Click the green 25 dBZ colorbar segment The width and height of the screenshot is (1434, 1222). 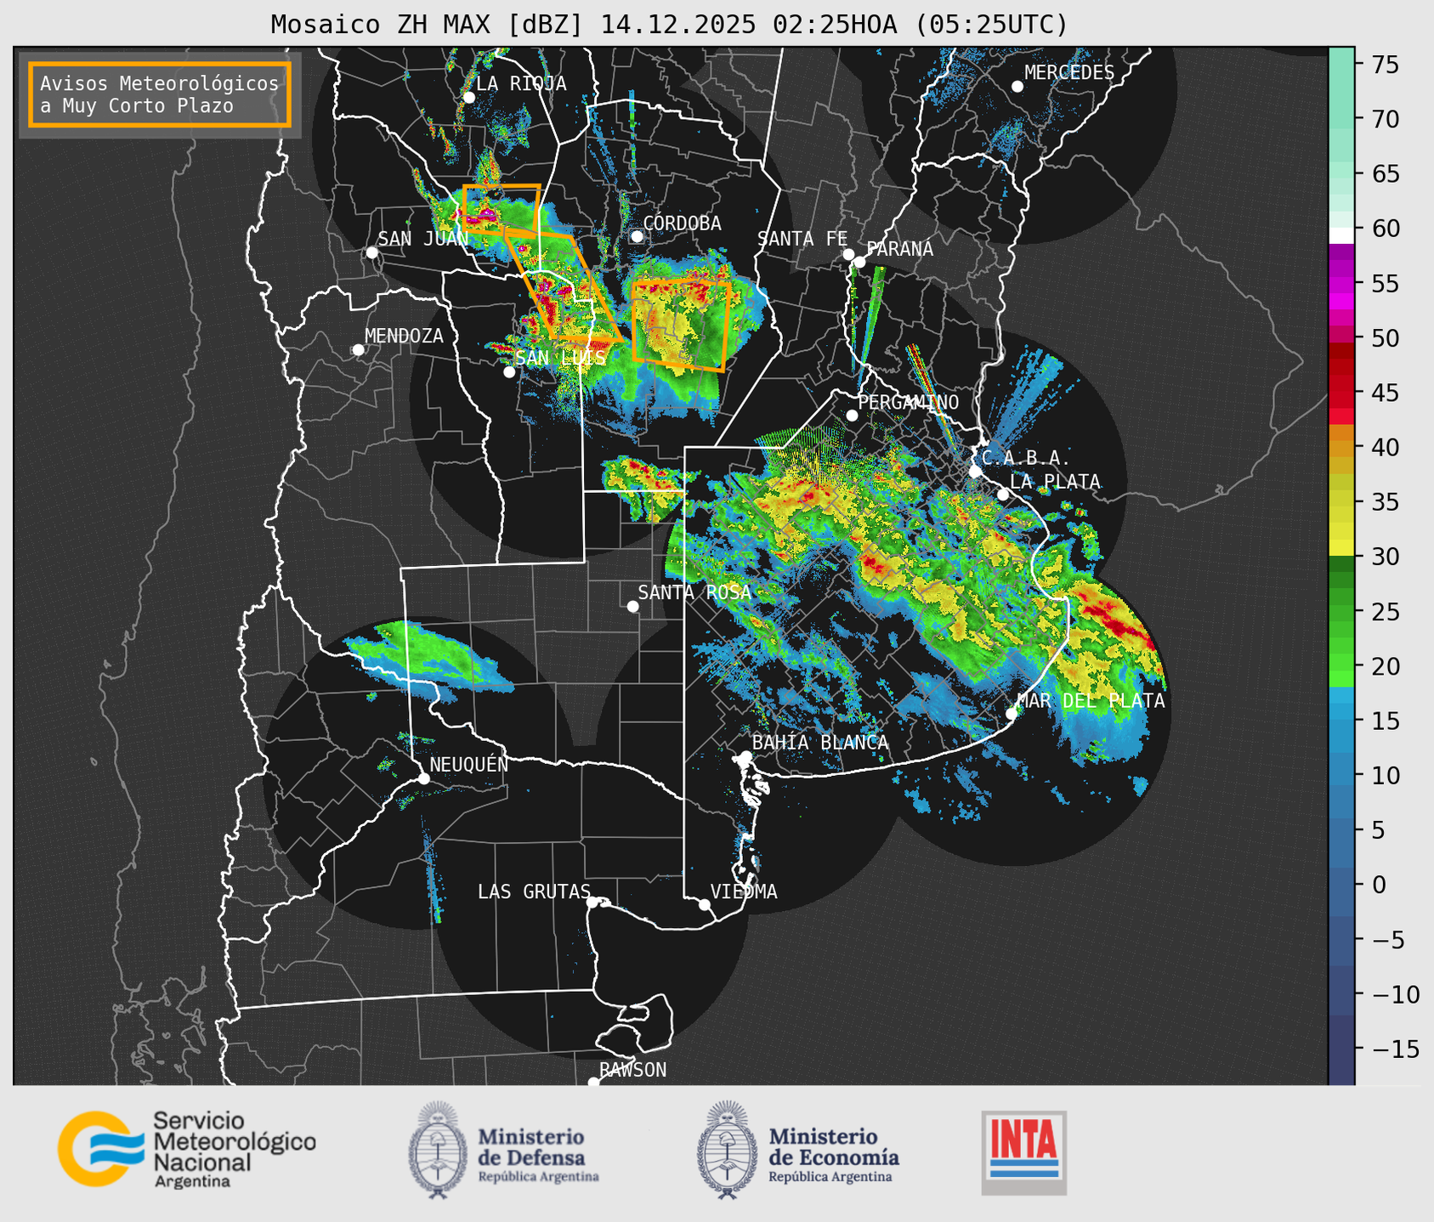coord(1341,612)
